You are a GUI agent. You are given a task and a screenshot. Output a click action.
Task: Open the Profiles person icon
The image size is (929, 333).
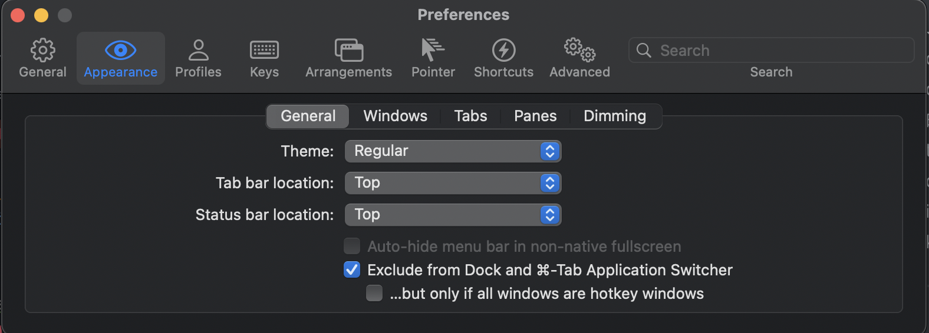tap(198, 51)
